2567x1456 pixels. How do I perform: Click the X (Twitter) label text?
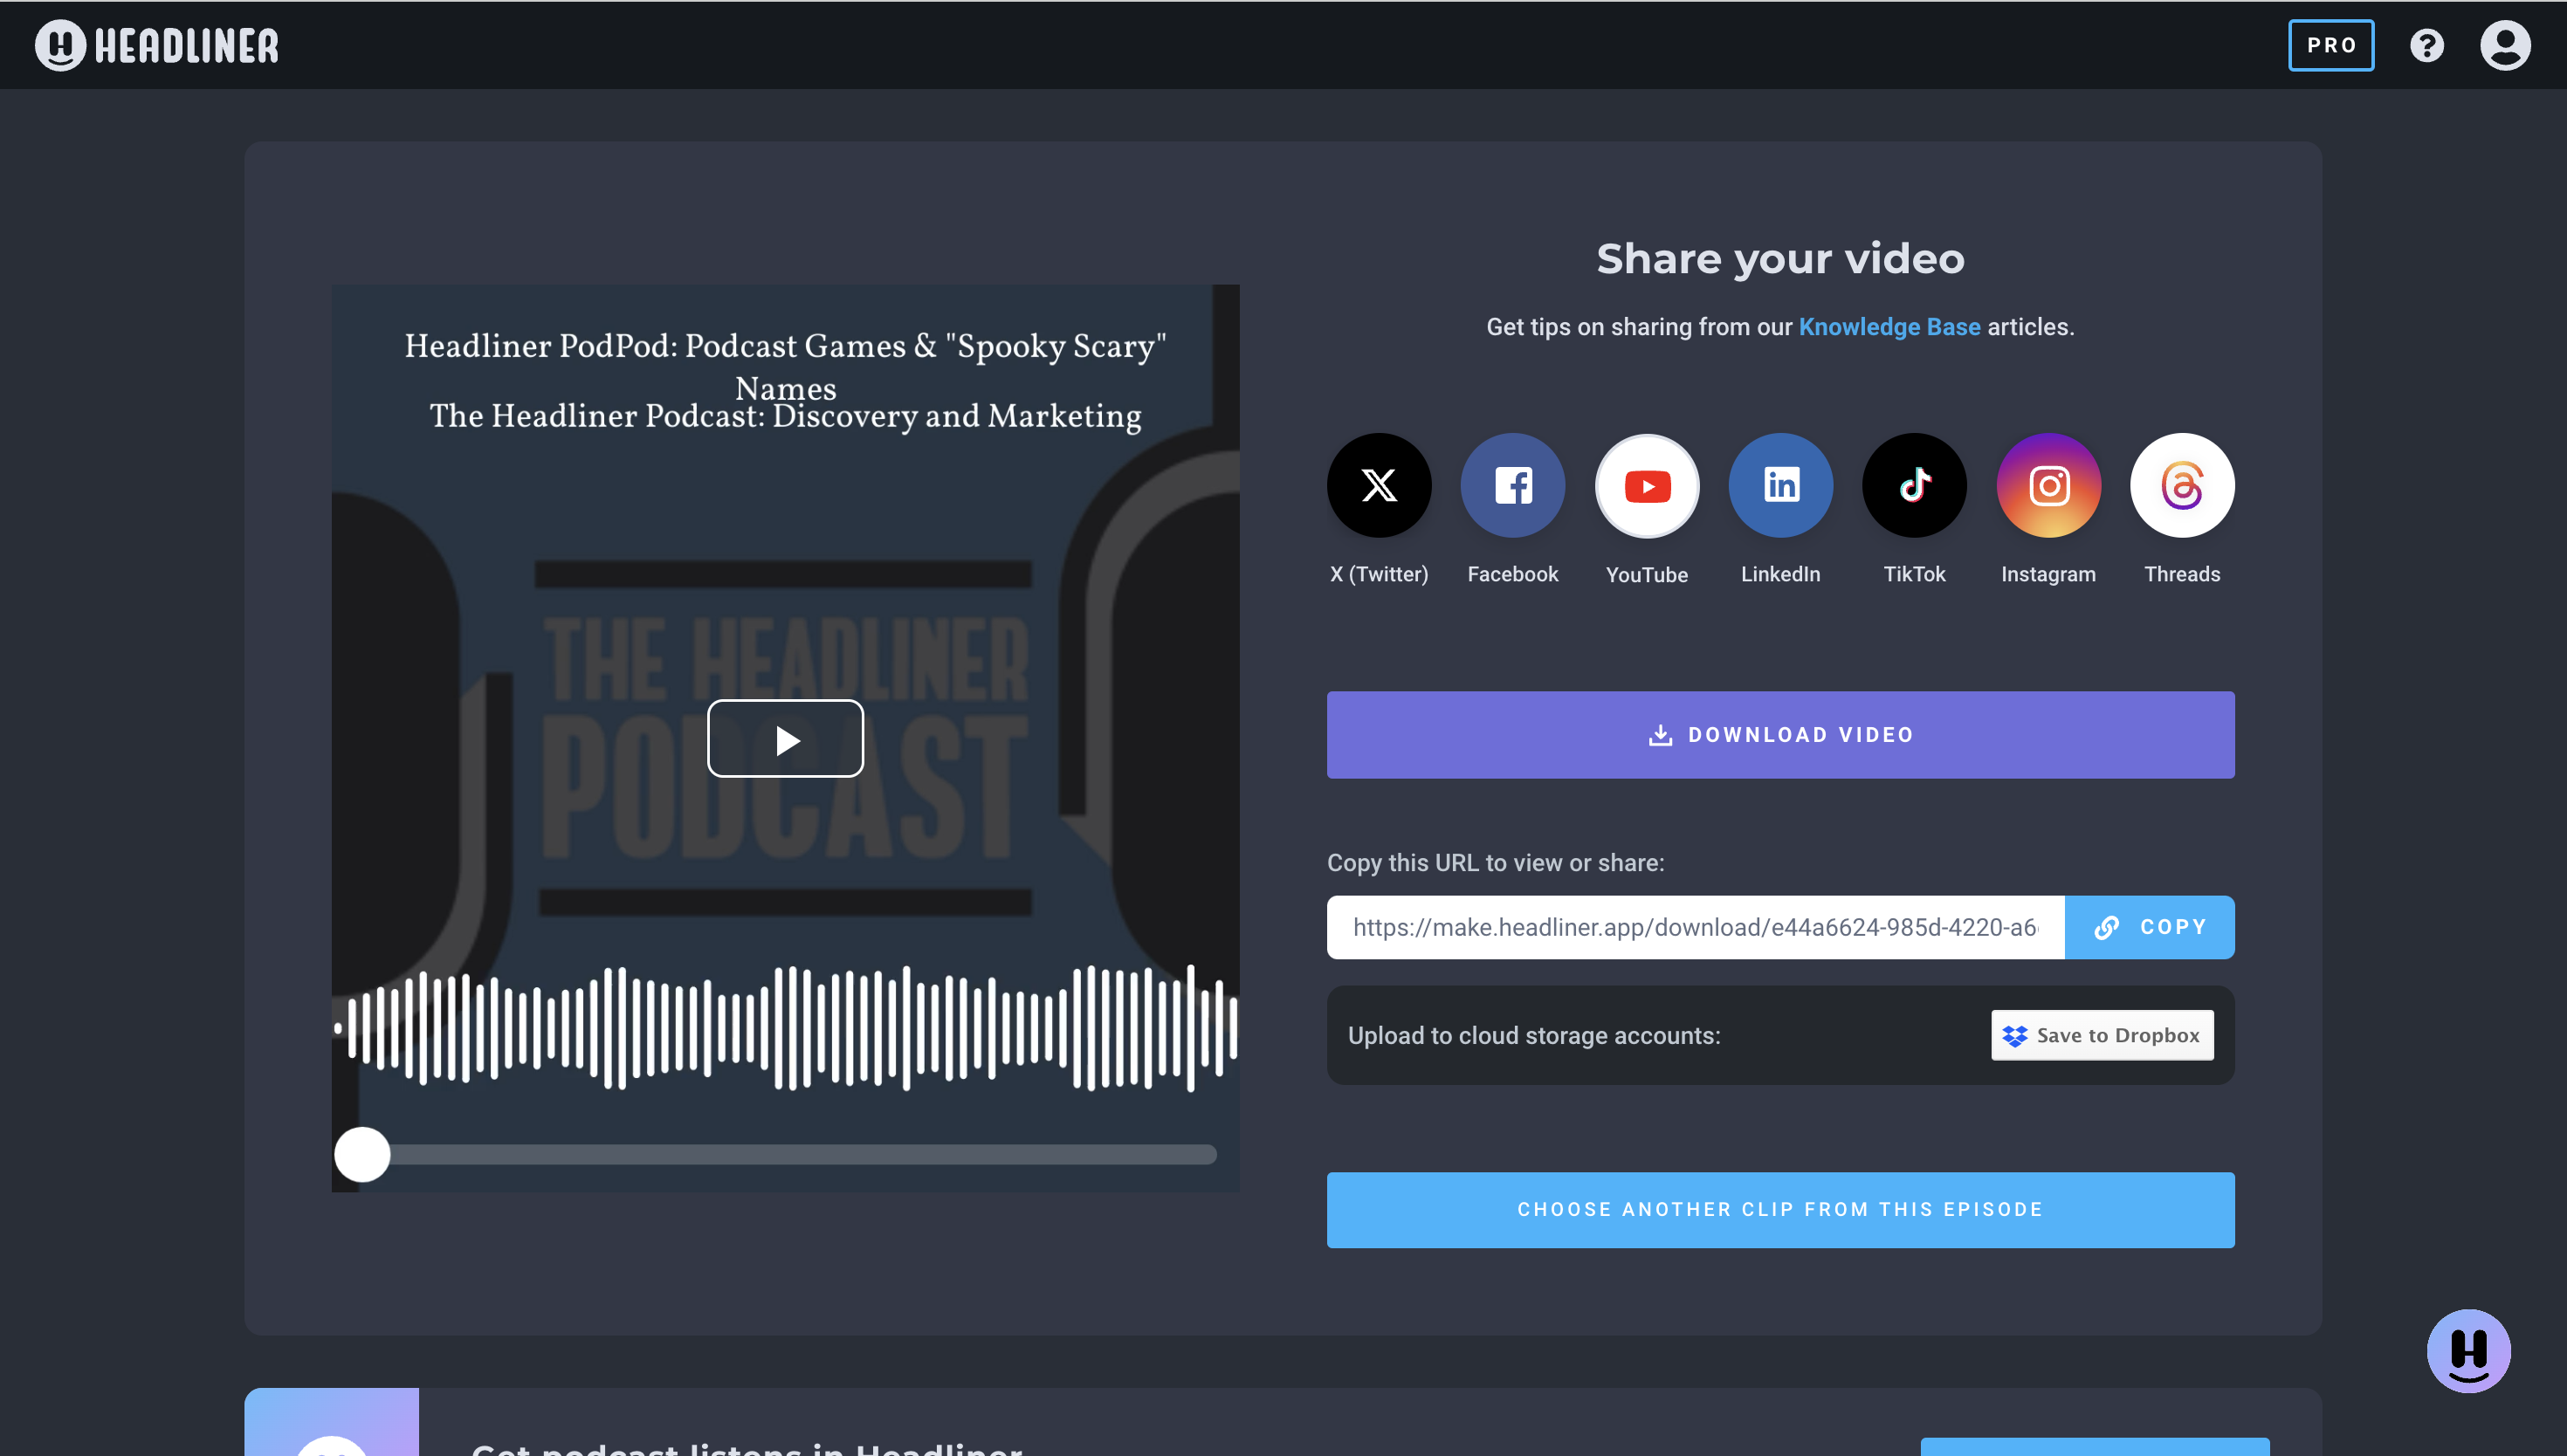1379,574
